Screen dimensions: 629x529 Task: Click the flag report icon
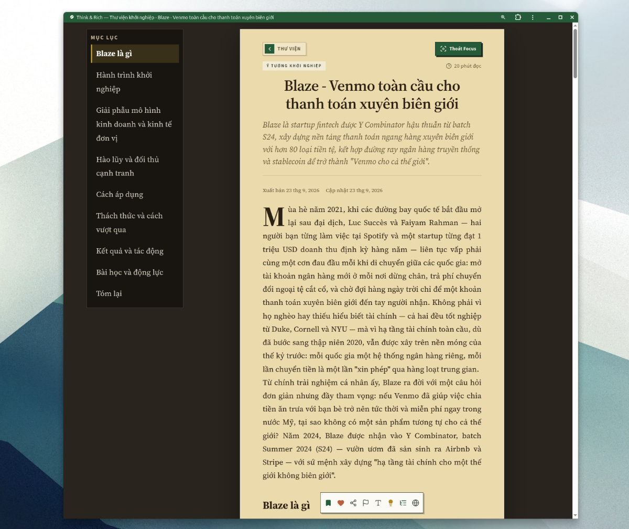366,503
